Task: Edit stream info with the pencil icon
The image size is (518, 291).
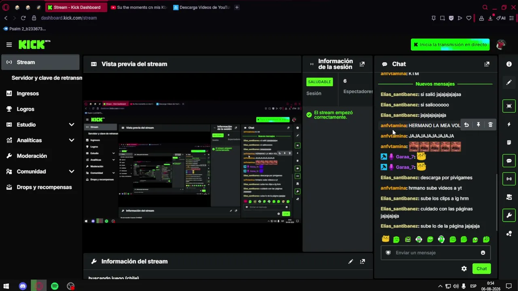Action: (350, 261)
